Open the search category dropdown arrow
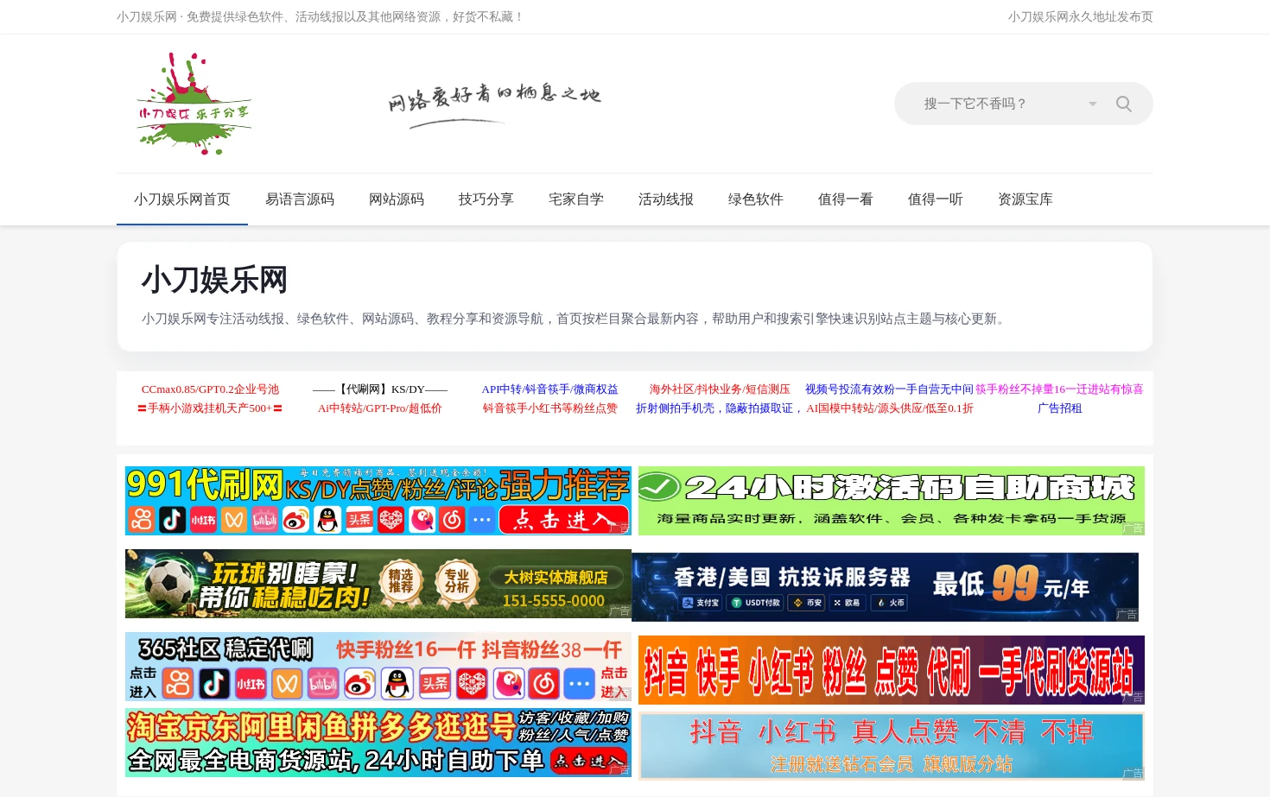1270x797 pixels. (x=1093, y=104)
